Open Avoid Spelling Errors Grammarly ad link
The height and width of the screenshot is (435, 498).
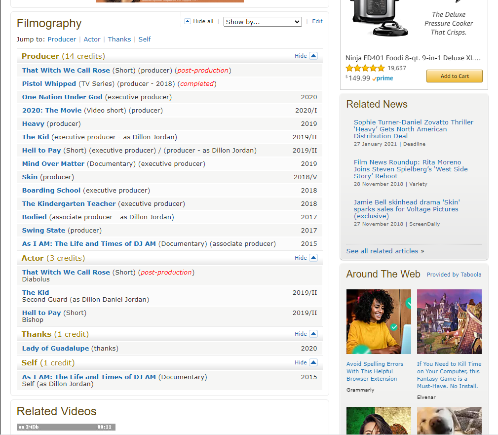point(375,371)
